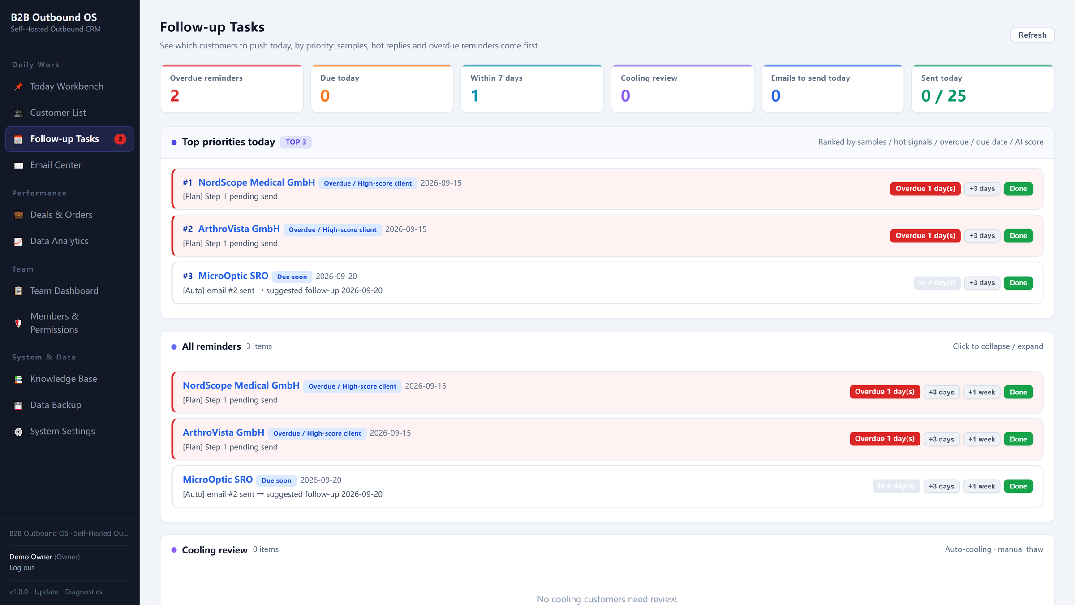Viewport: 1075px width, 605px height.
Task: Click the Deals & Orders briefcase icon
Action: 18,215
